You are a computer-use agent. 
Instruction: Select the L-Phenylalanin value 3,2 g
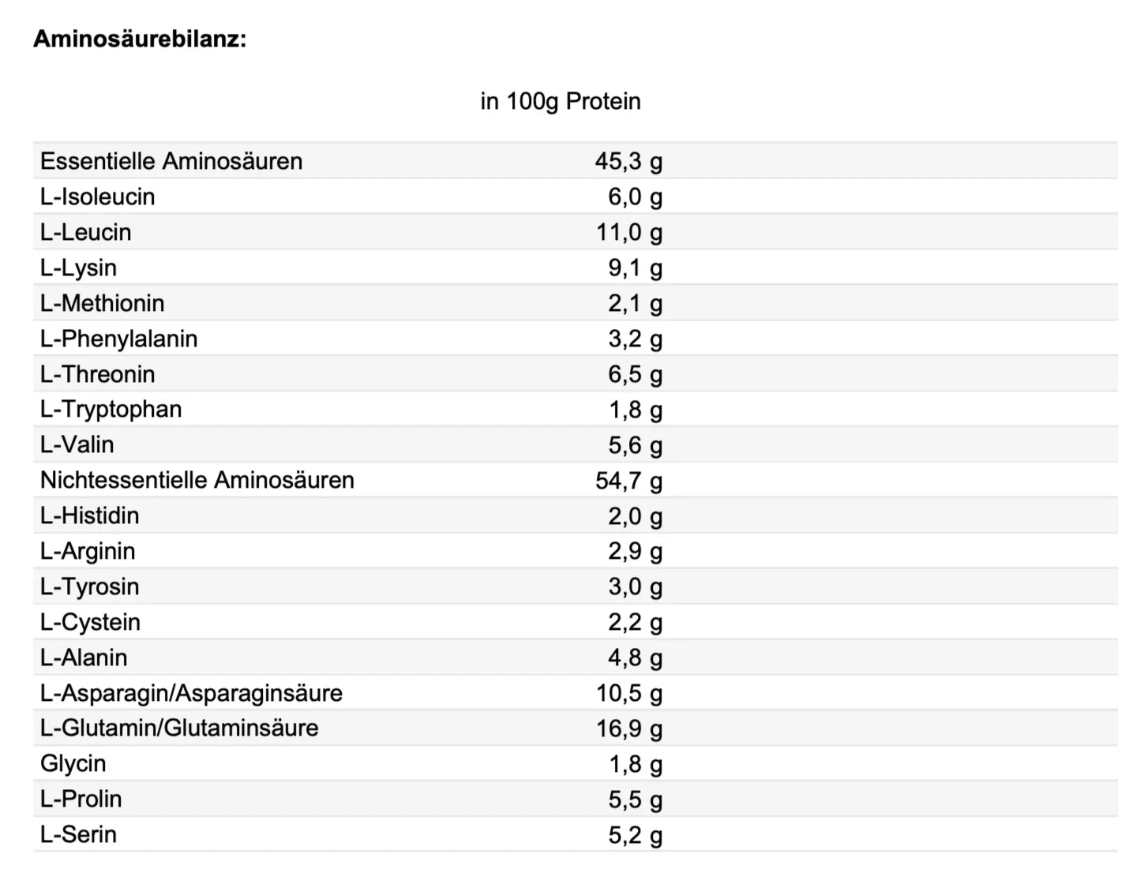tap(635, 339)
